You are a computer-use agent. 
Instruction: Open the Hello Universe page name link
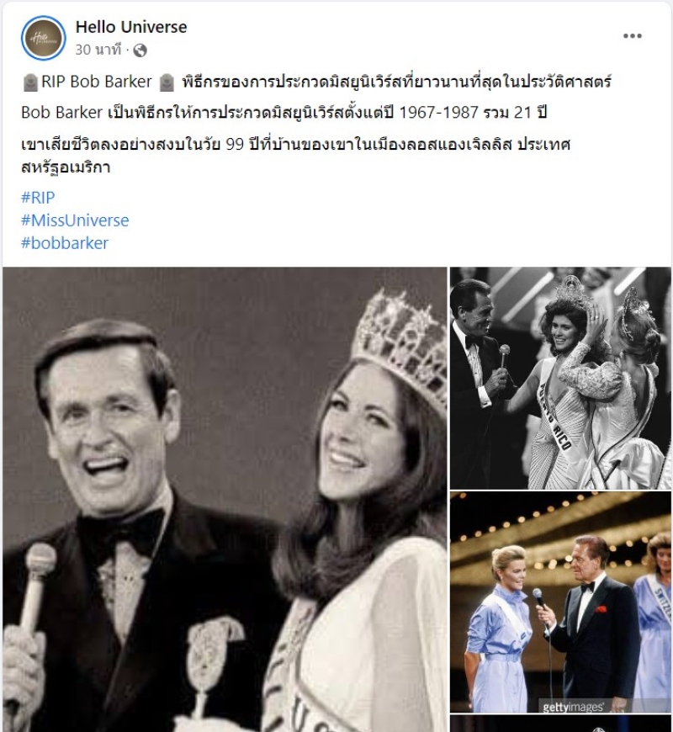(131, 27)
